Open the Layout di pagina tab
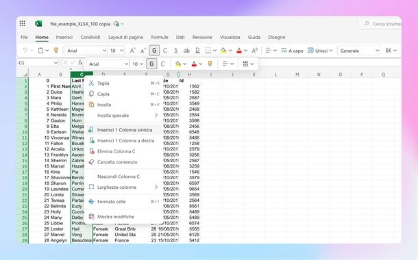This screenshot has height=260, width=418. coord(125,37)
